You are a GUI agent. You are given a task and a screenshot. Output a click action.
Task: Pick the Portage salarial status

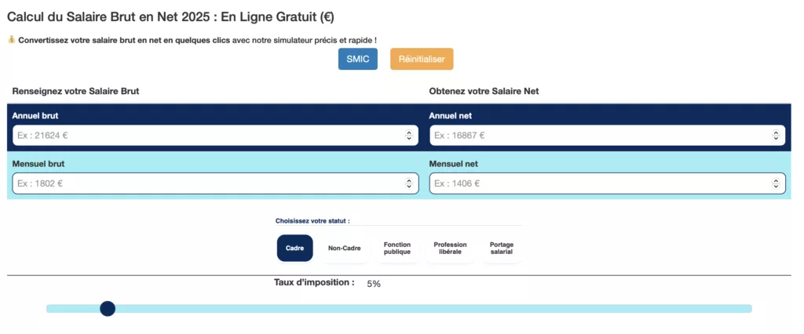click(502, 248)
